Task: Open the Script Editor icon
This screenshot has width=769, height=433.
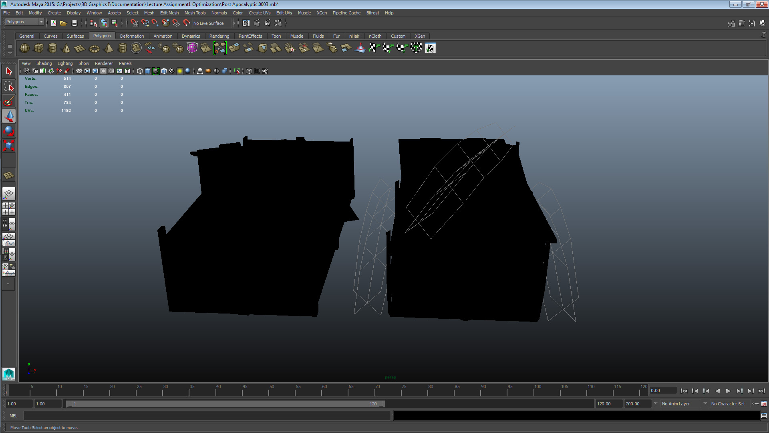Action: tap(764, 416)
